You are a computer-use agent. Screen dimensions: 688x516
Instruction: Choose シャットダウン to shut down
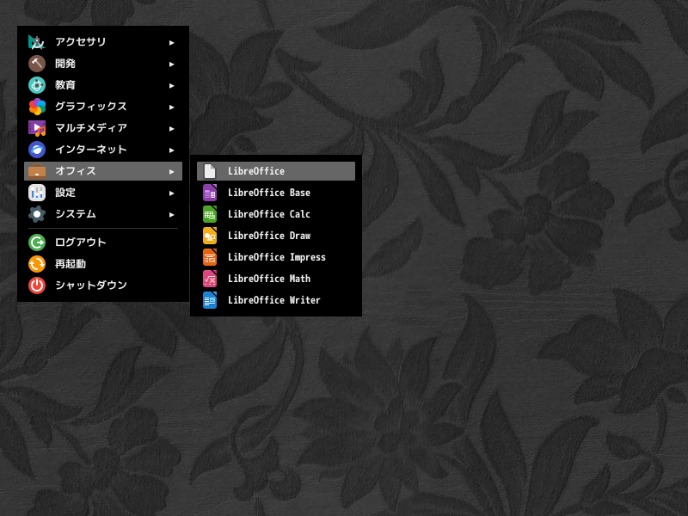(103, 286)
